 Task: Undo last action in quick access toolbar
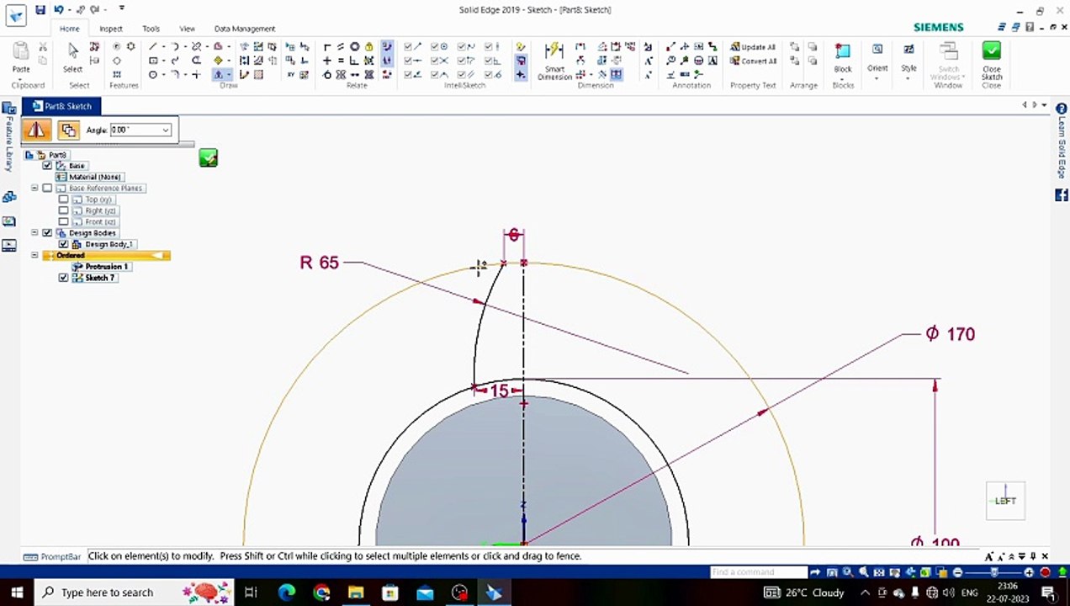tap(58, 10)
